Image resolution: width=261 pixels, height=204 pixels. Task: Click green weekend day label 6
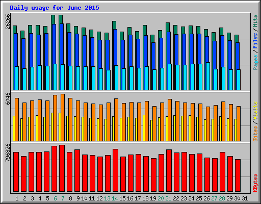coord(55,198)
